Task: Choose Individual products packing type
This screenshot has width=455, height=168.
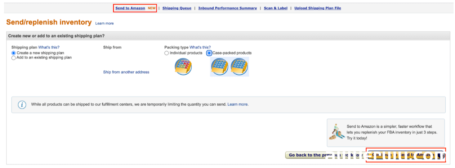Action: click(166, 53)
